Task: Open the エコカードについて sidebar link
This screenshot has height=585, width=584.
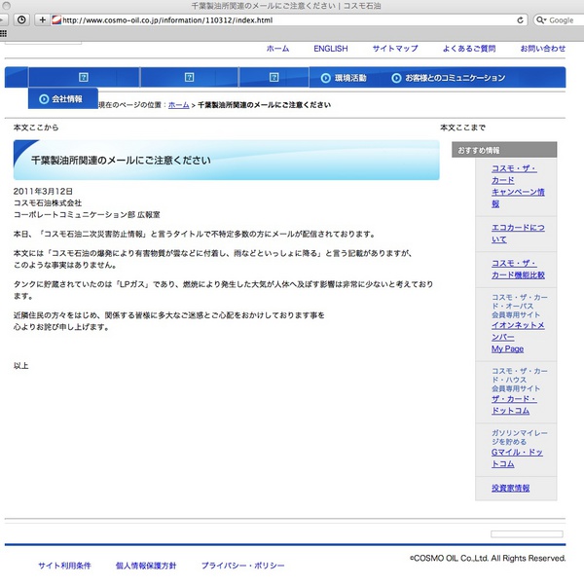Action: (x=517, y=233)
